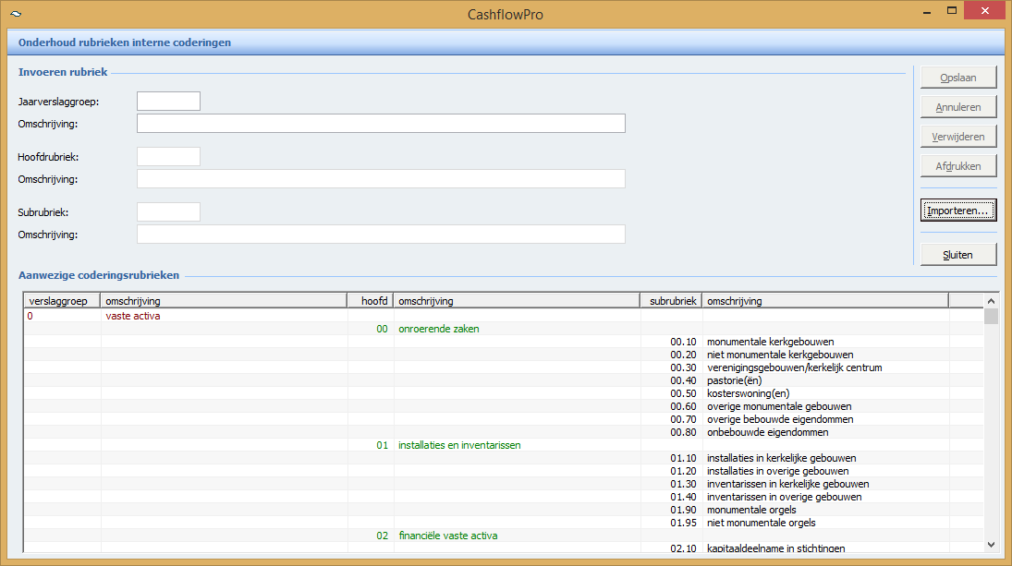1012x566 pixels.
Task: Click the Subrubriek code input field
Action: point(168,212)
